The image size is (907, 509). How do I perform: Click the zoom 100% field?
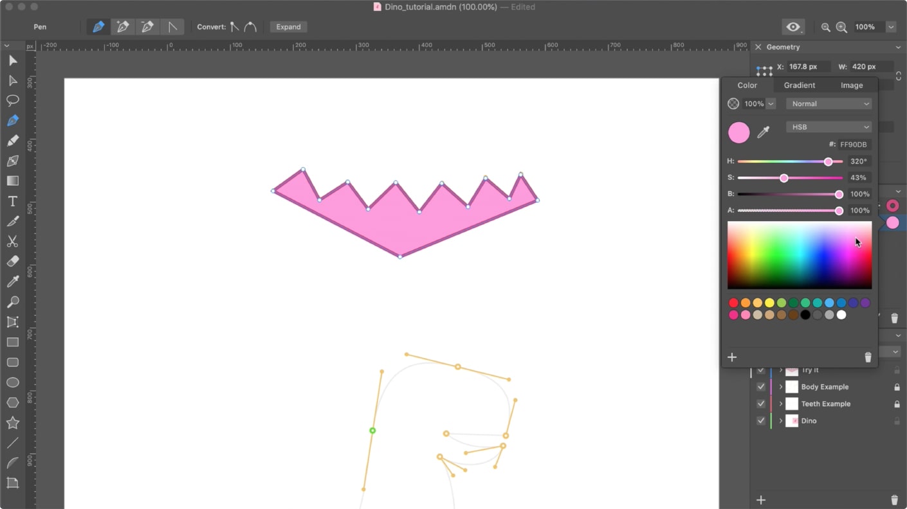(x=869, y=27)
